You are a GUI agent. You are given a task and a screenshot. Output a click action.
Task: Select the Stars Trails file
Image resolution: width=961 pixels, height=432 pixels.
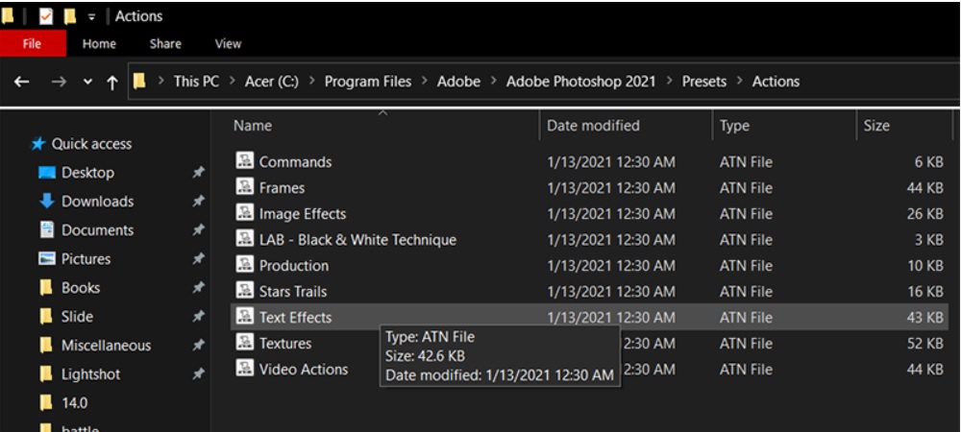[x=292, y=291]
